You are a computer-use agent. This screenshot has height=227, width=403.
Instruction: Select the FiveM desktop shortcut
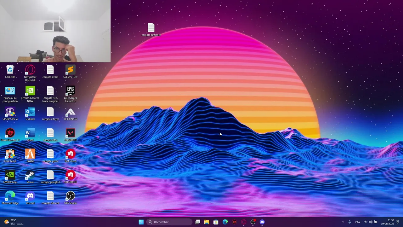pyautogui.click(x=30, y=156)
